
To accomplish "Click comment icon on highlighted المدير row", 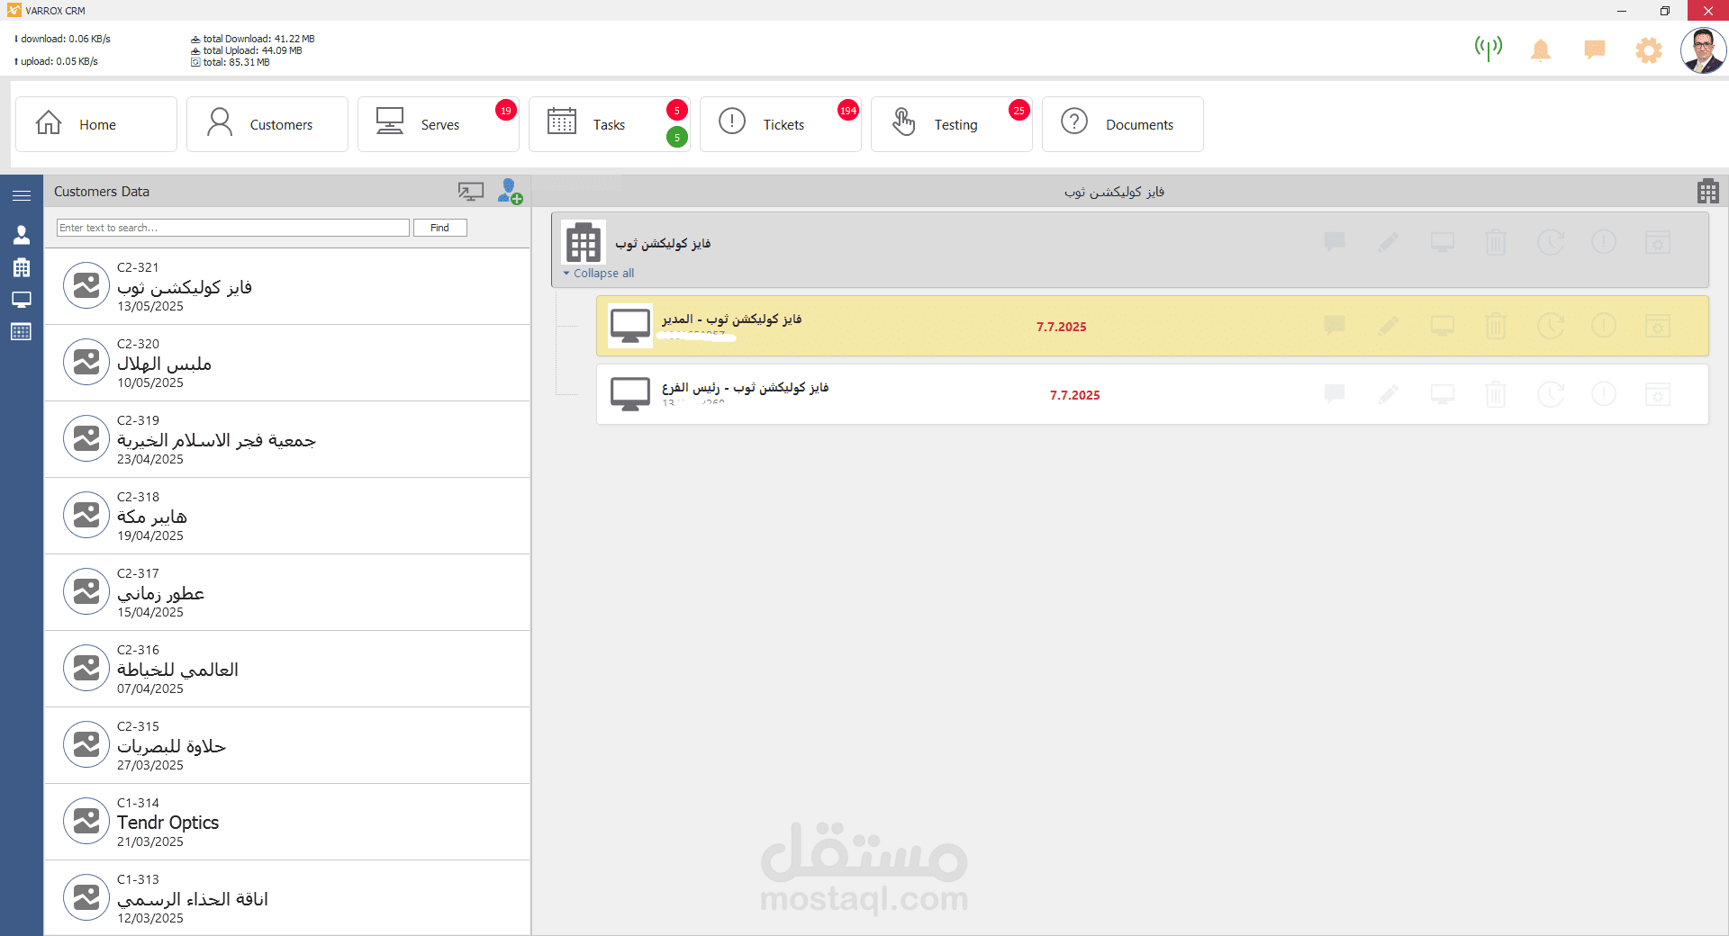I will click(x=1335, y=325).
